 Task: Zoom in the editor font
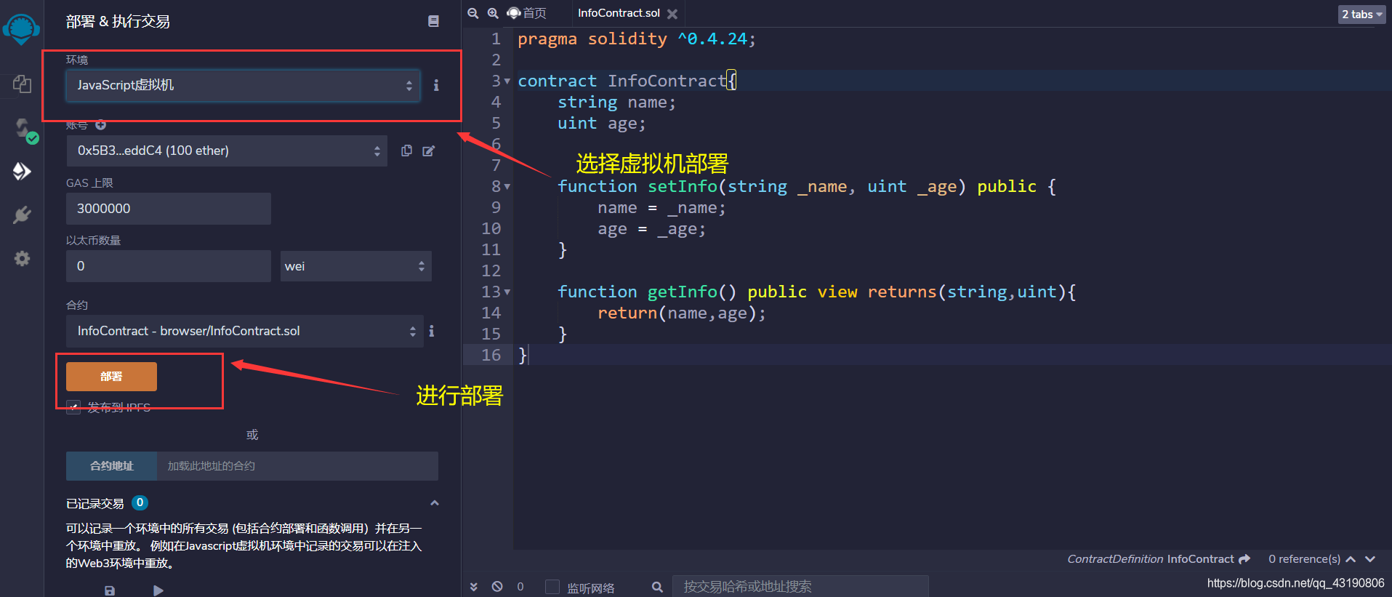[493, 13]
